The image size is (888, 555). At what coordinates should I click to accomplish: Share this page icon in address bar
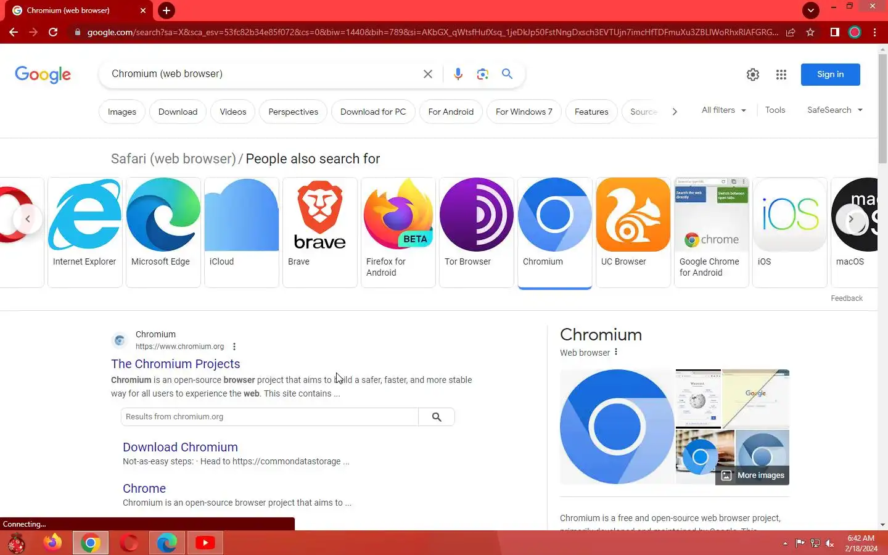791,32
